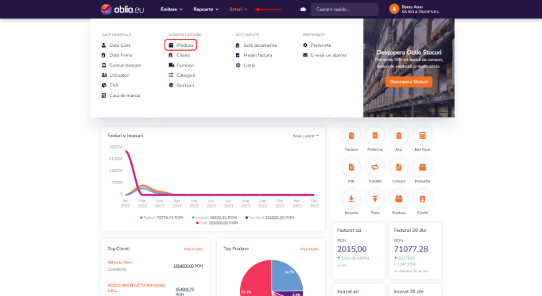
Task: Toggle Plati series in chart legend
Action: tap(217, 223)
